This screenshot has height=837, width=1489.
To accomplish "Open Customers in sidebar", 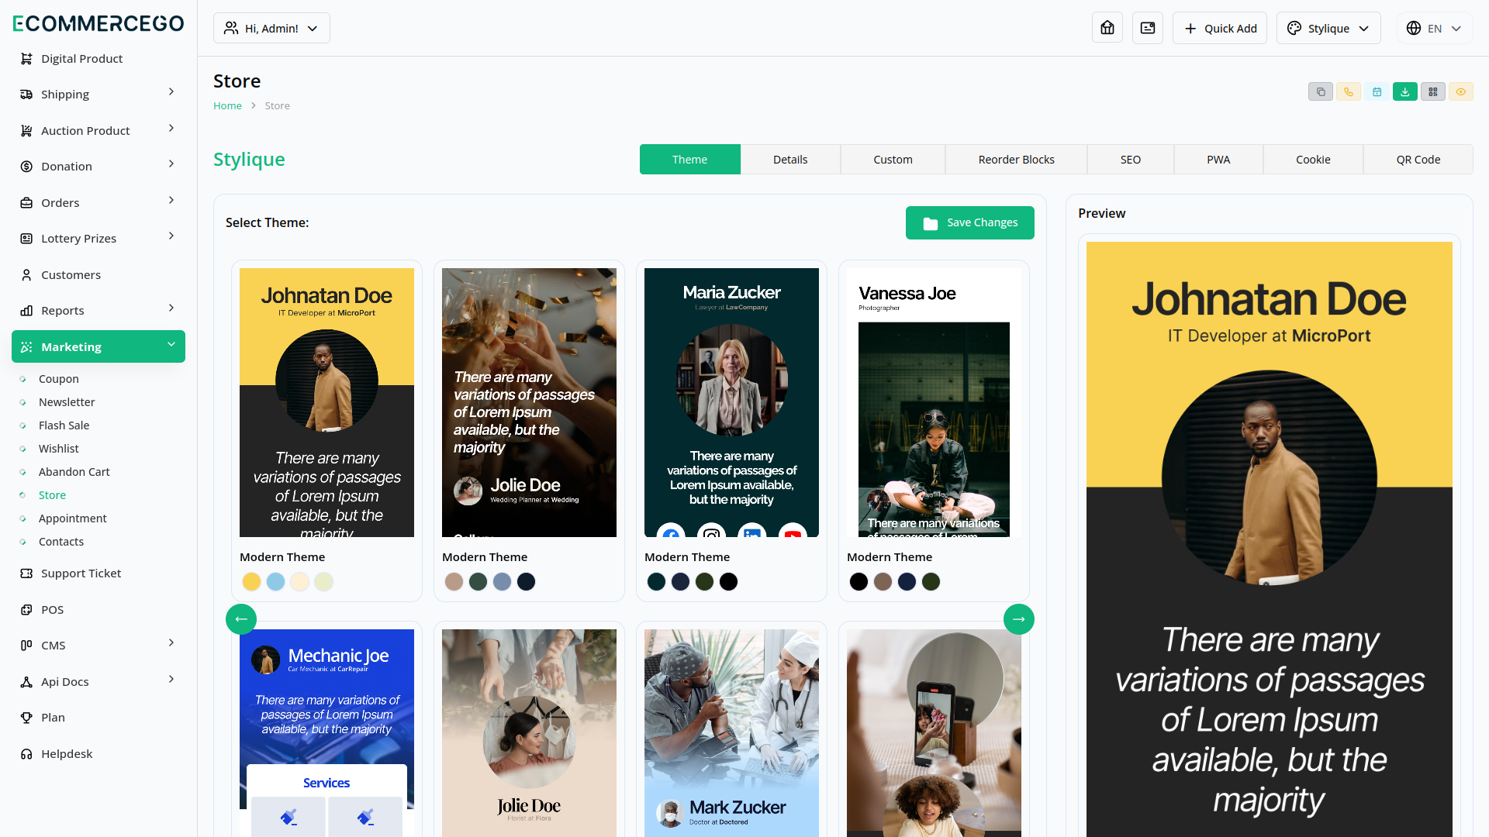I will [98, 274].
